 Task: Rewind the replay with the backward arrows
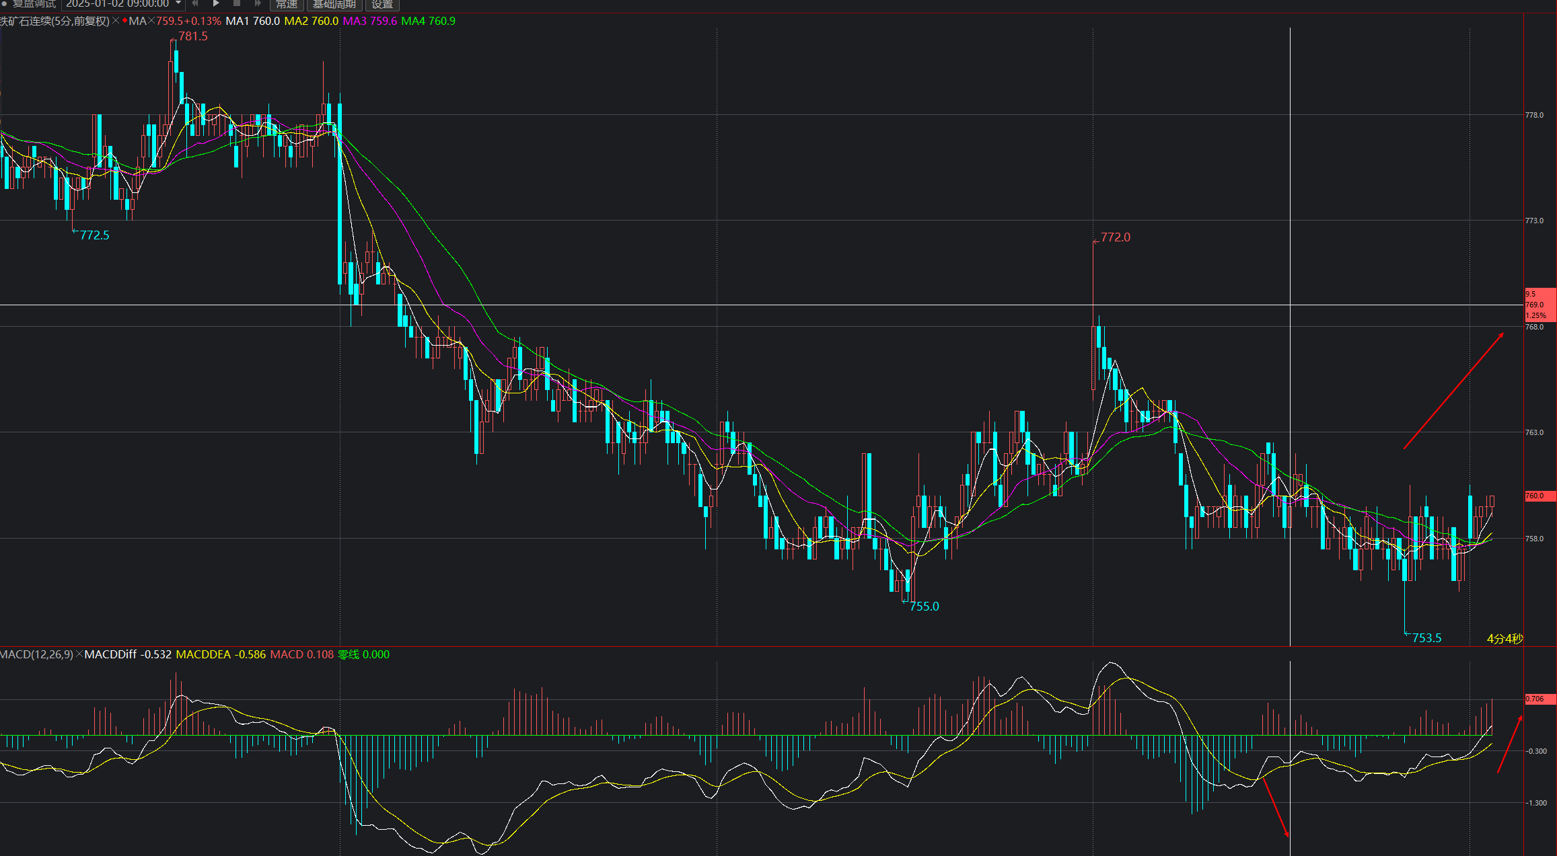click(196, 3)
